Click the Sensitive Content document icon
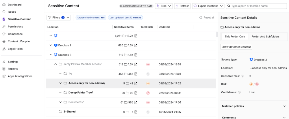Image resolution: width=289 pixels, height=119 pixels. [4, 19]
